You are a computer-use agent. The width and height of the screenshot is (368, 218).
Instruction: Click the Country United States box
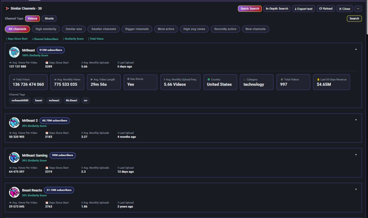[220, 82]
